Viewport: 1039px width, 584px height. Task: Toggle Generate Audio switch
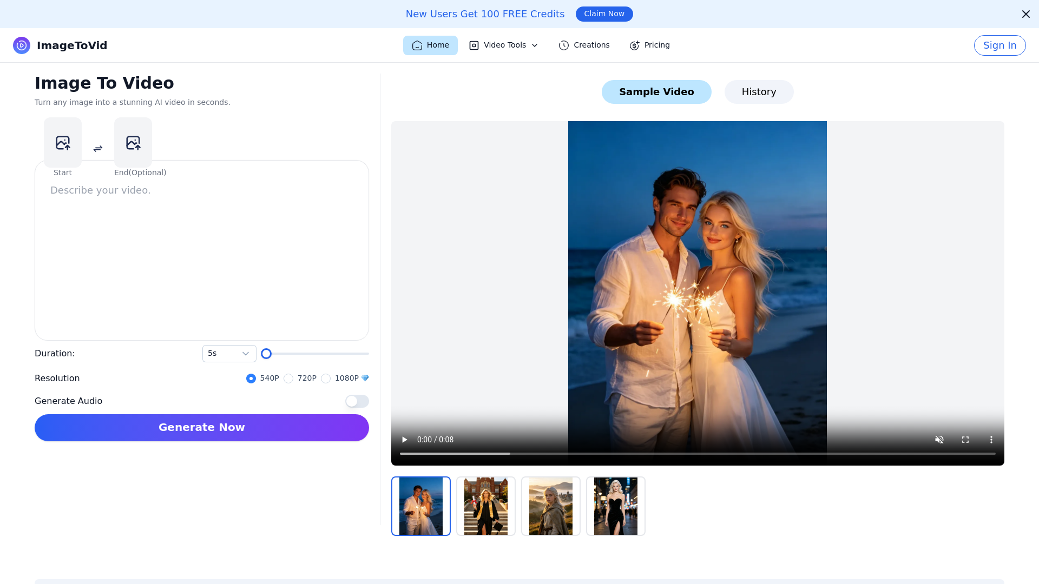(x=357, y=401)
